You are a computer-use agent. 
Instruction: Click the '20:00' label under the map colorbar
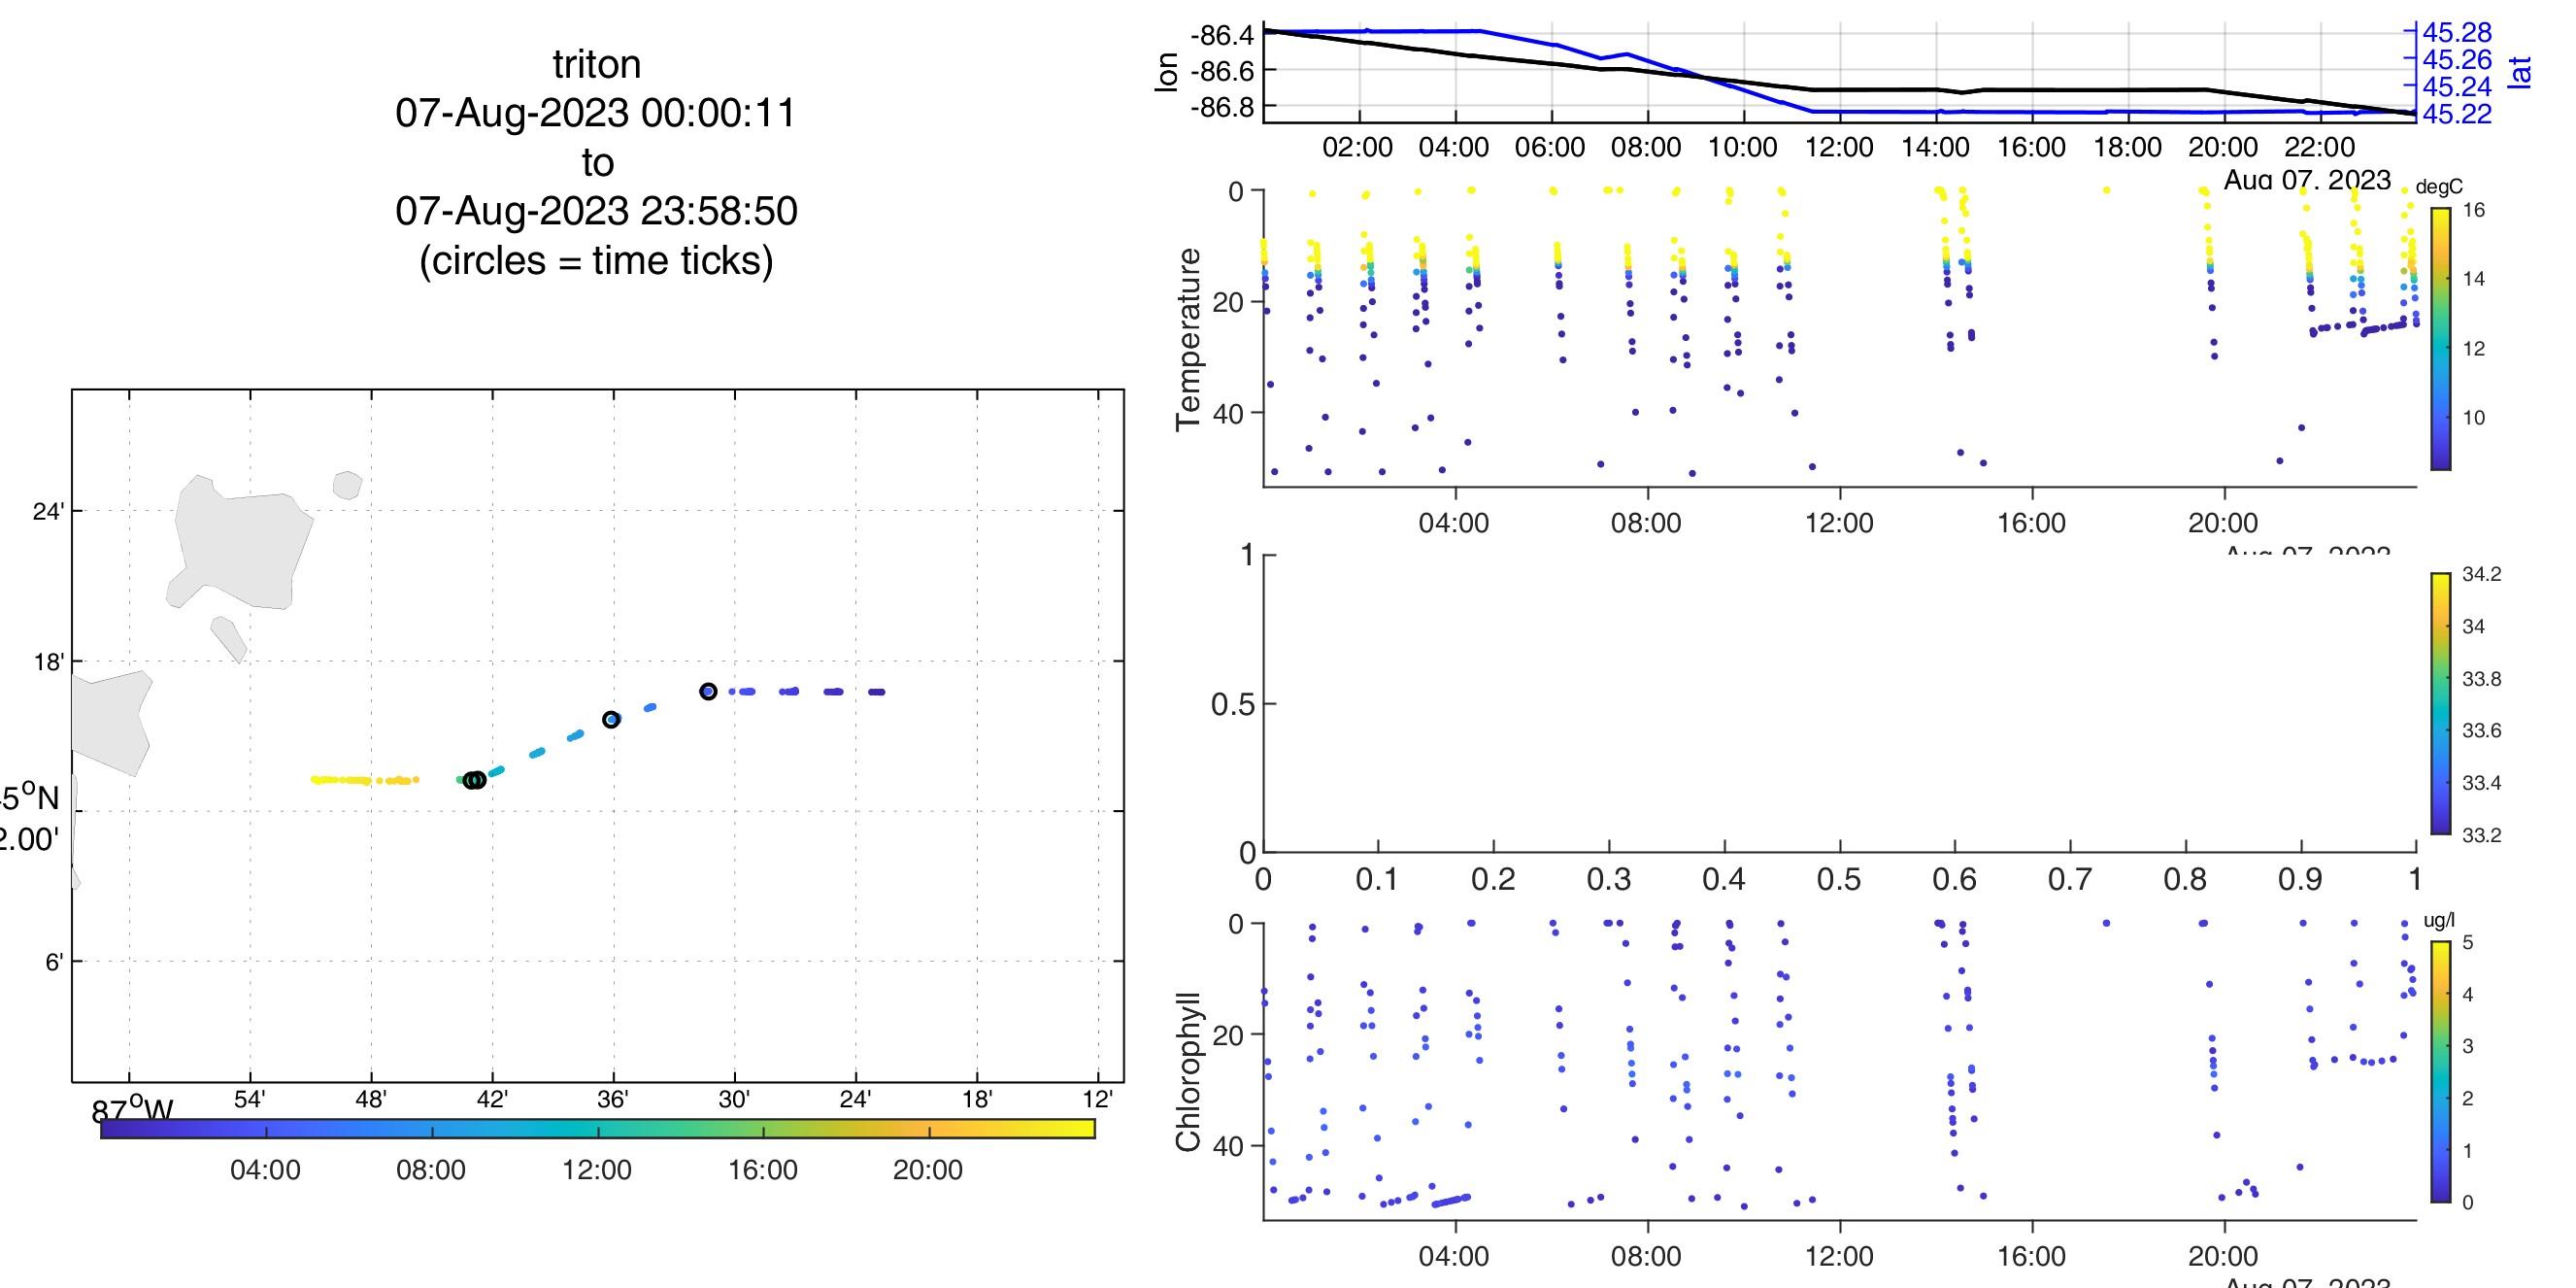928,1170
